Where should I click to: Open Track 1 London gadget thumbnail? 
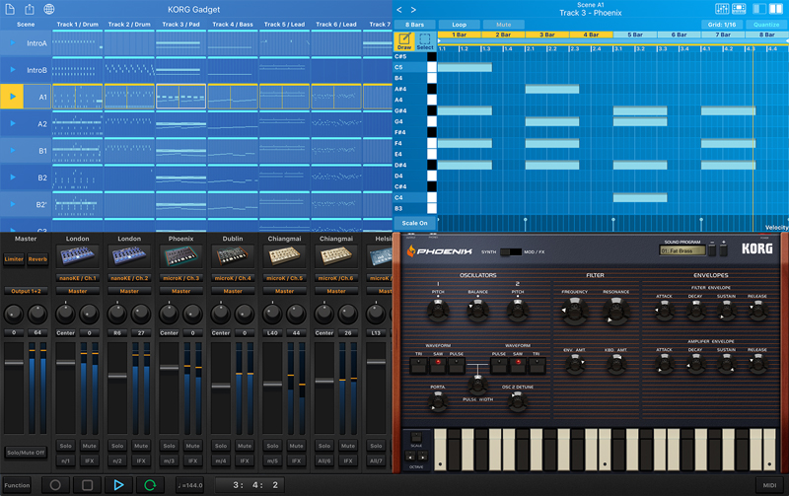[x=78, y=256]
